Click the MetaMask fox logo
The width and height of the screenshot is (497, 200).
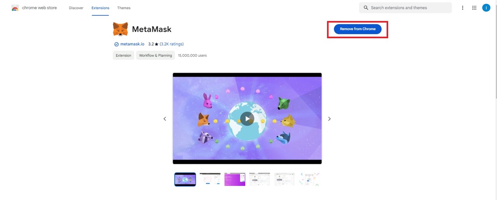pyautogui.click(x=120, y=29)
